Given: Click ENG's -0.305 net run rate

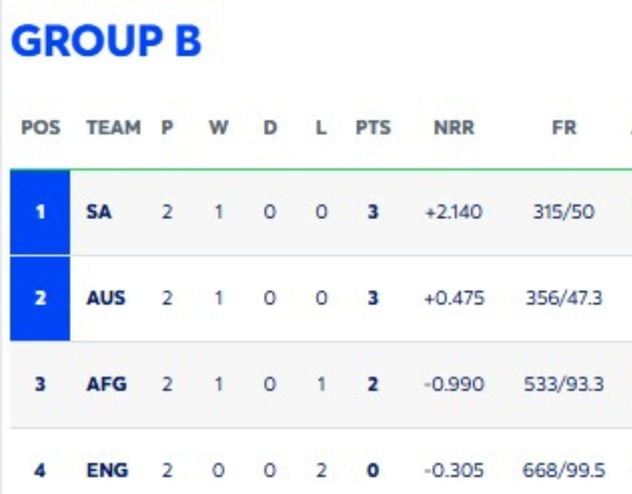Looking at the screenshot, I should point(454,470).
